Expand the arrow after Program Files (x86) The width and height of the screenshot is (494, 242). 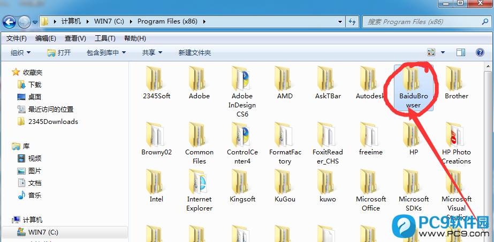coord(204,22)
